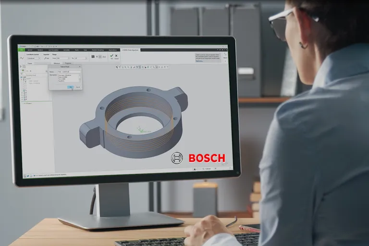This screenshot has height=246, width=369.
Task: Click Cancel in Feature Preset dialog
Action: tap(77, 87)
